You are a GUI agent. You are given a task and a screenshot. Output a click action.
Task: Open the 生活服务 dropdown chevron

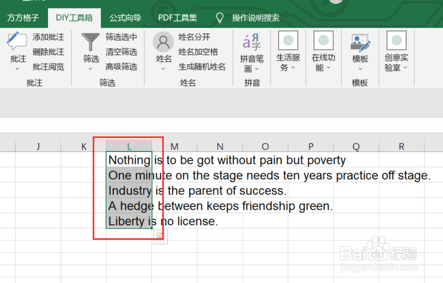pyautogui.click(x=293, y=67)
